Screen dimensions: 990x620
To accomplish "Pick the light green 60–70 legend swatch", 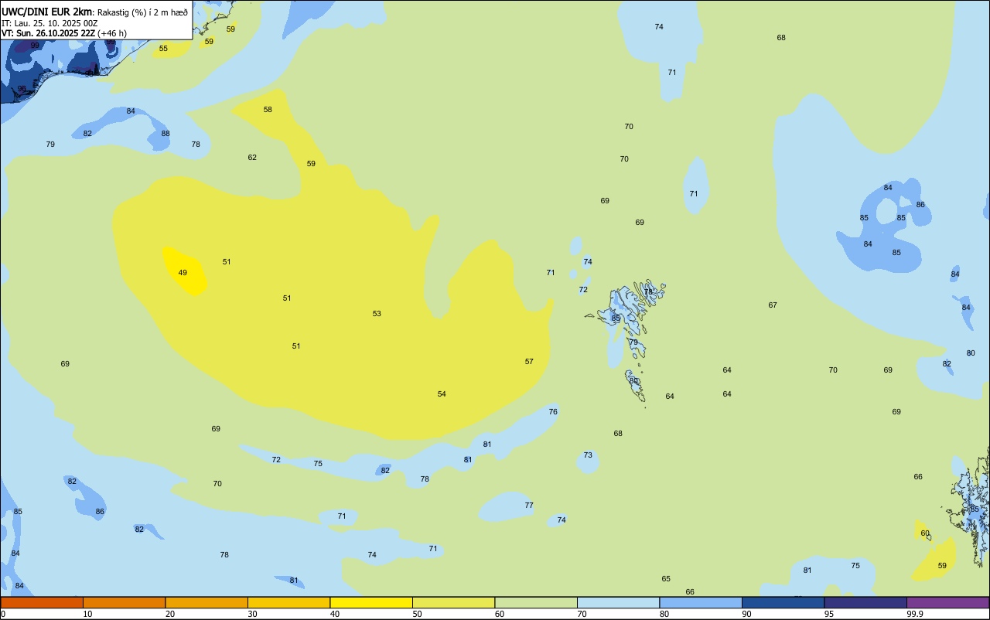I will [x=536, y=602].
